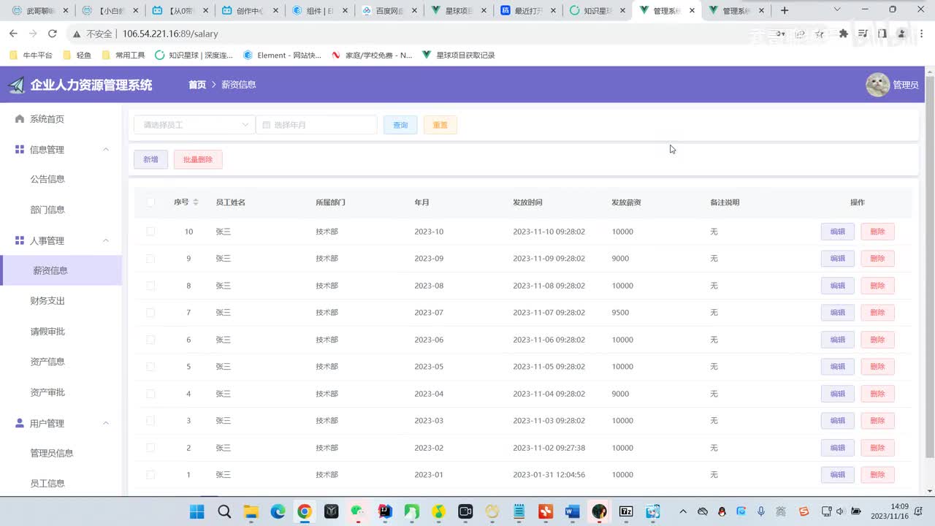The height and width of the screenshot is (526, 935).
Task: Click the grid icon beside 信息管理
Action: 20,149
